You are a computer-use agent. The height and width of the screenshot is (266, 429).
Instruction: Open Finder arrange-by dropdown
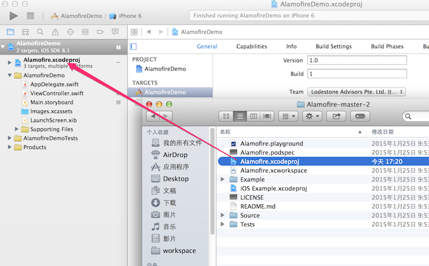click(x=289, y=116)
